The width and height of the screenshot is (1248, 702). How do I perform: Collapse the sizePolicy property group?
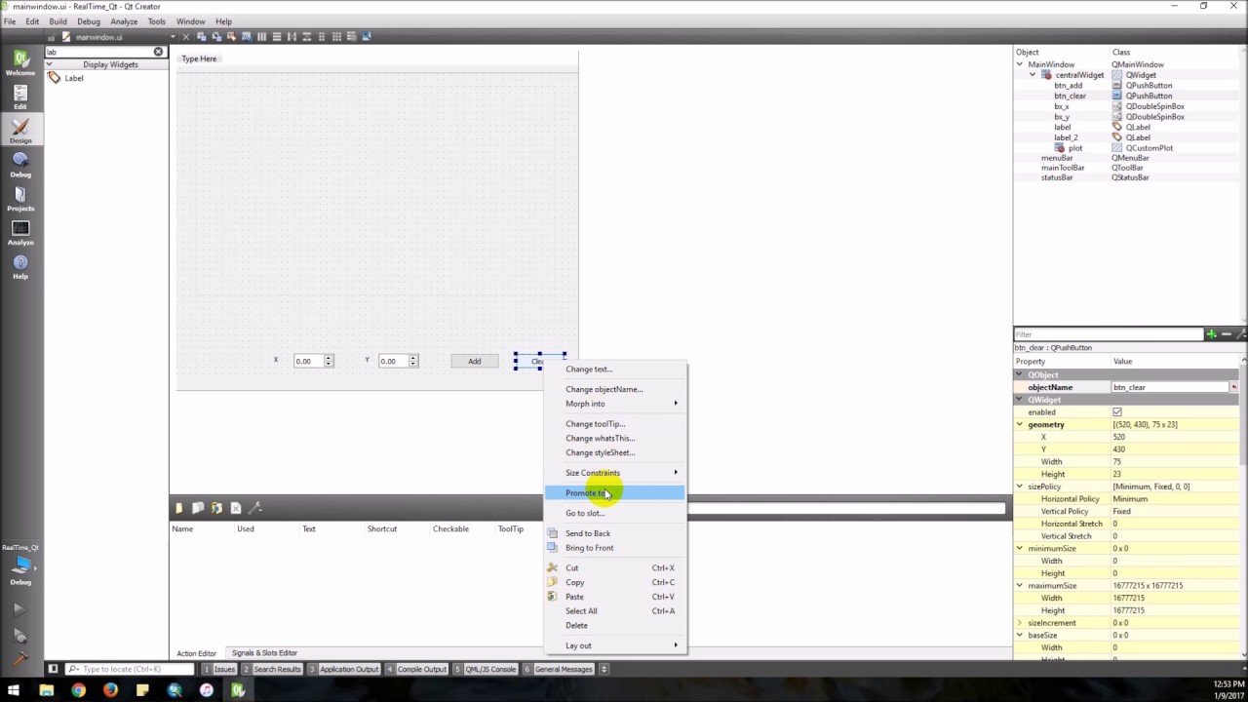(1020, 487)
